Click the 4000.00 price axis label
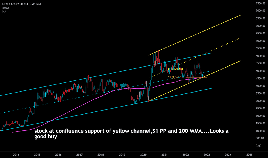The image size is (268, 158). [x=261, y=86]
